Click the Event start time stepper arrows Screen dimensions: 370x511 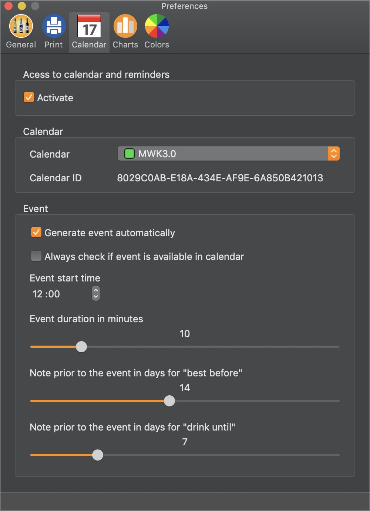pyautogui.click(x=96, y=293)
